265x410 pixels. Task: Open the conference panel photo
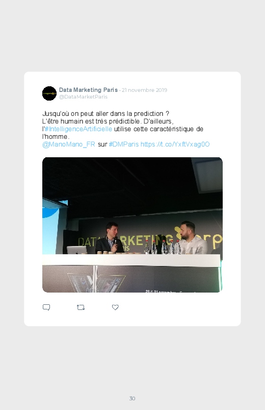coord(132,225)
